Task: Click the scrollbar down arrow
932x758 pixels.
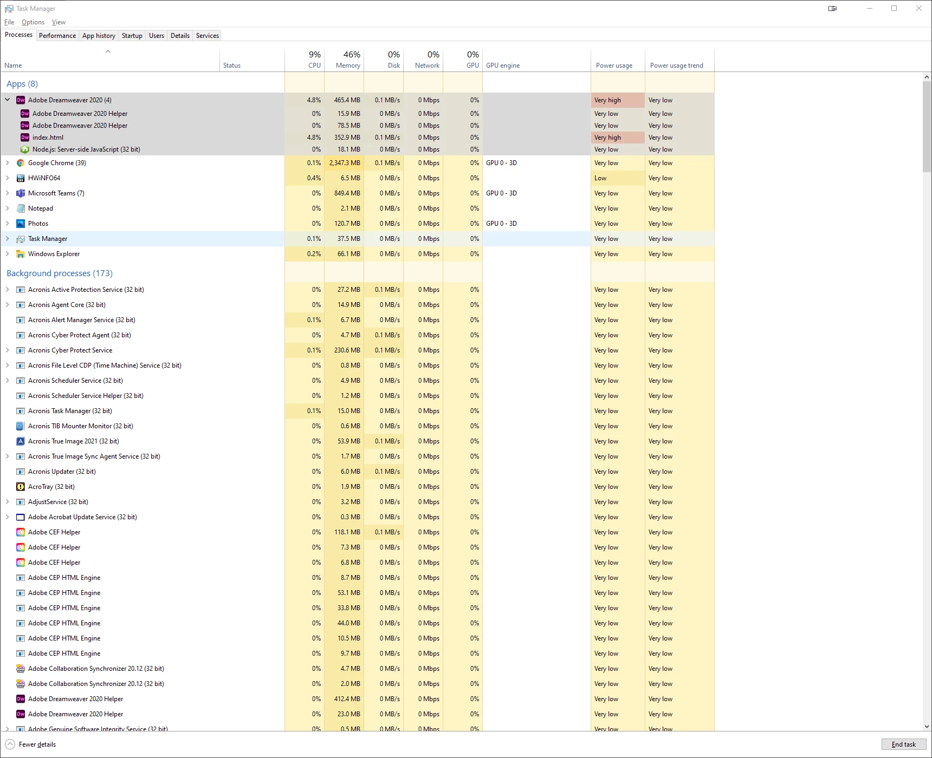Action: (927, 726)
